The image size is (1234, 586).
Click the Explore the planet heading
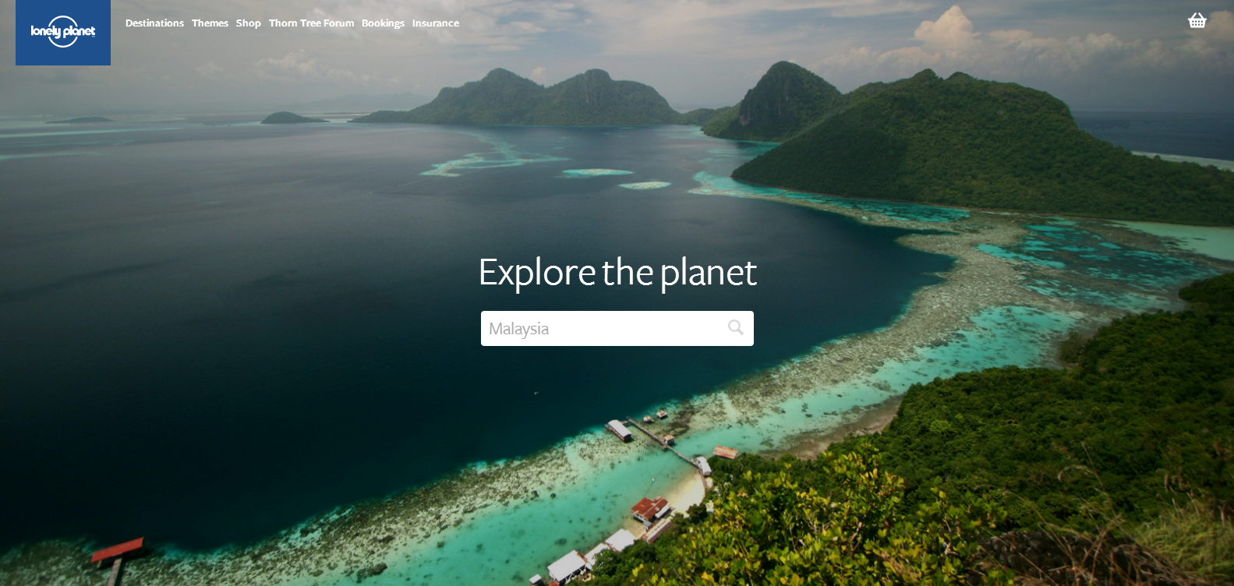point(617,273)
